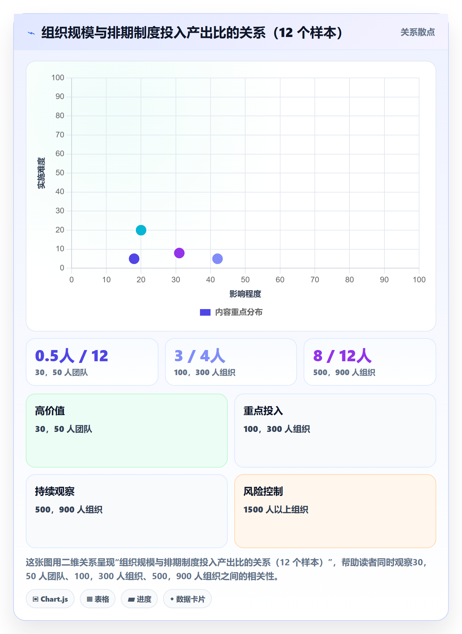Screen dimensions: 462x634
Task: Toggle the 内容重点分布 legend item
Action: 231,312
